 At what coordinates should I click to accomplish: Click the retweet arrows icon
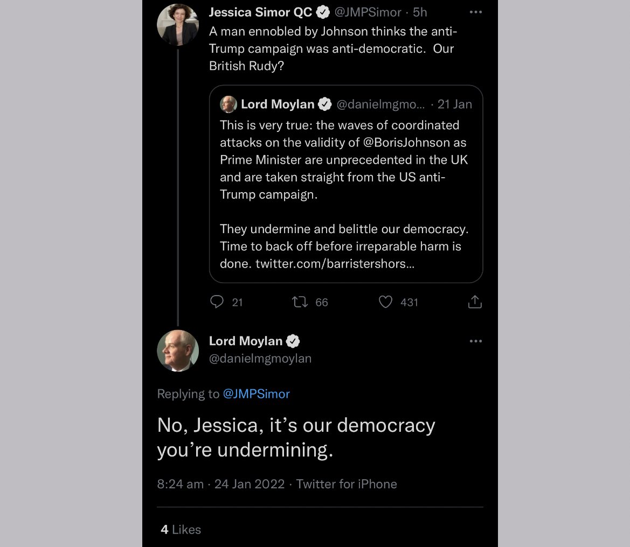300,302
